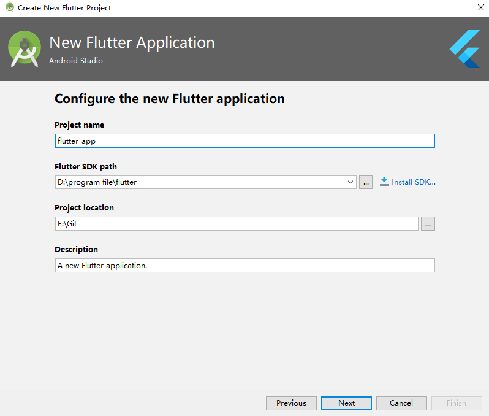Click the Project name input field
This screenshot has height=416, width=489.
click(245, 141)
